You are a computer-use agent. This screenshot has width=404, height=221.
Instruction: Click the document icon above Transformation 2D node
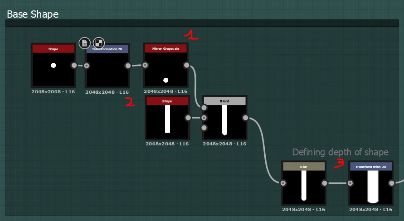pyautogui.click(x=84, y=43)
